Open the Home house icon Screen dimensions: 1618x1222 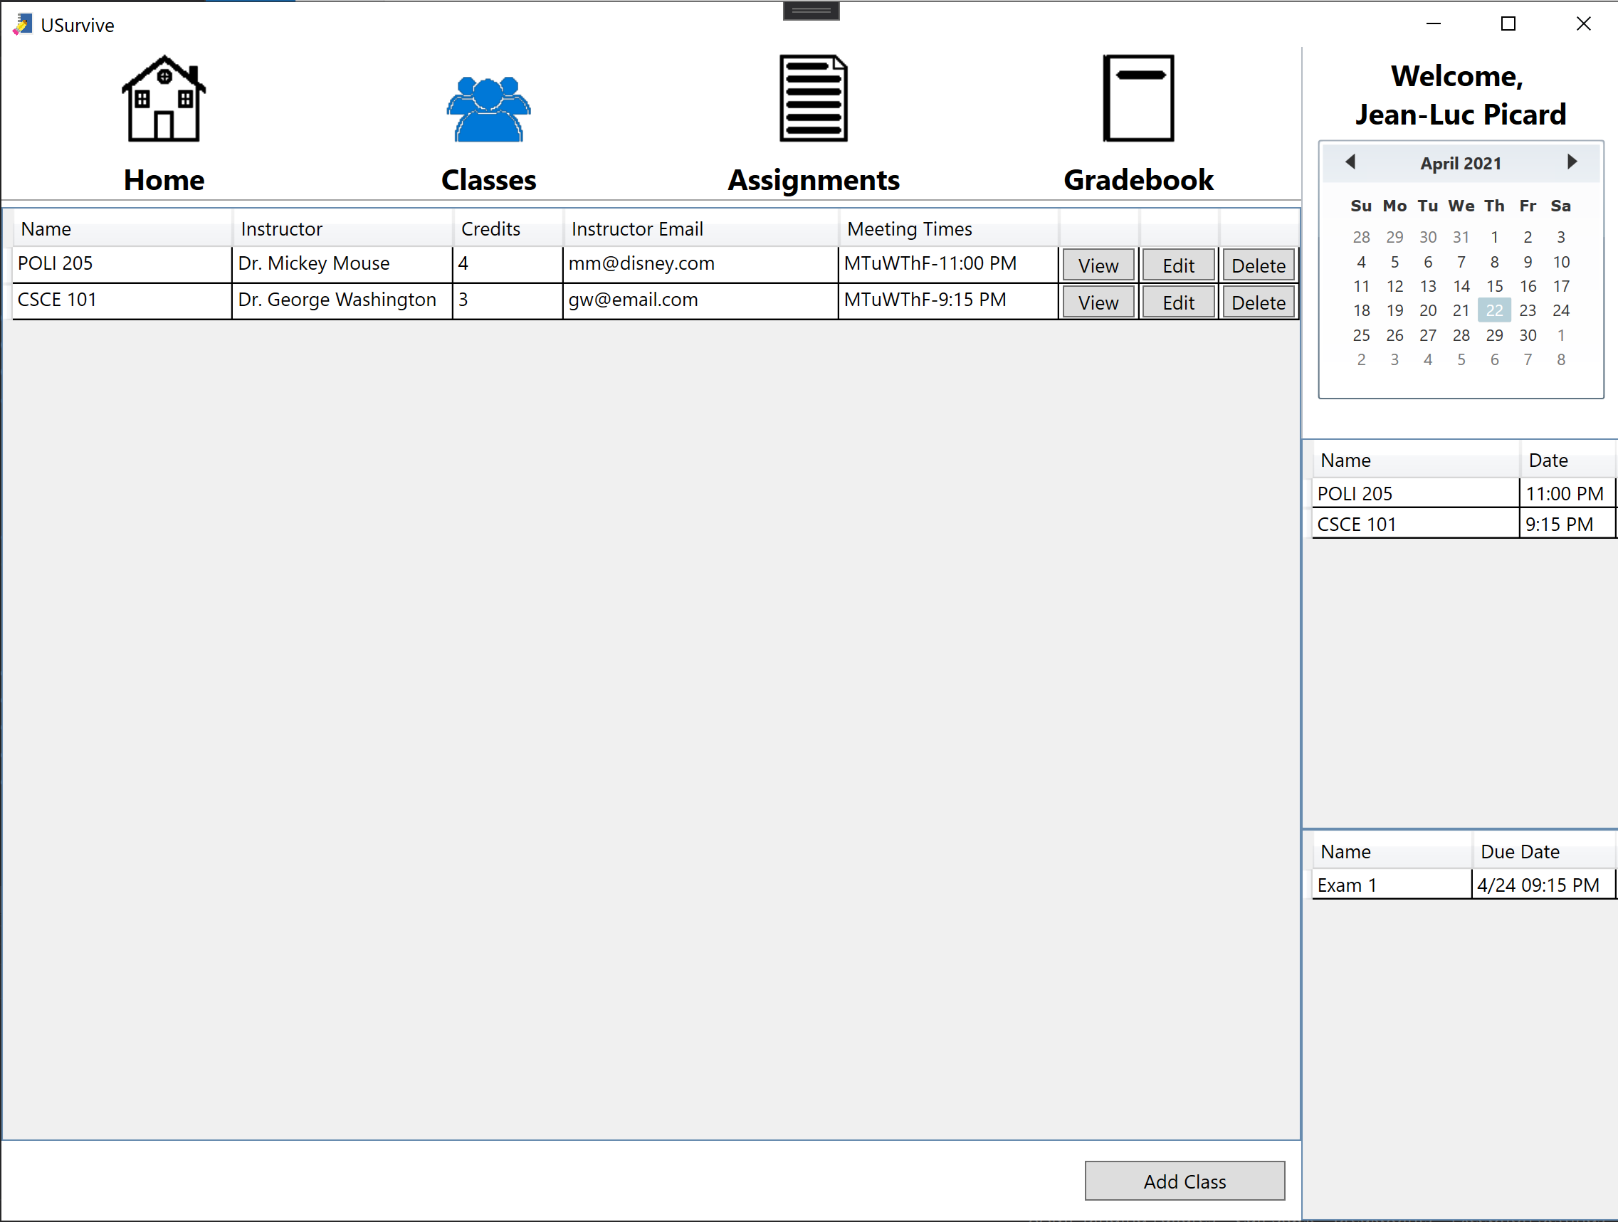[x=164, y=99]
